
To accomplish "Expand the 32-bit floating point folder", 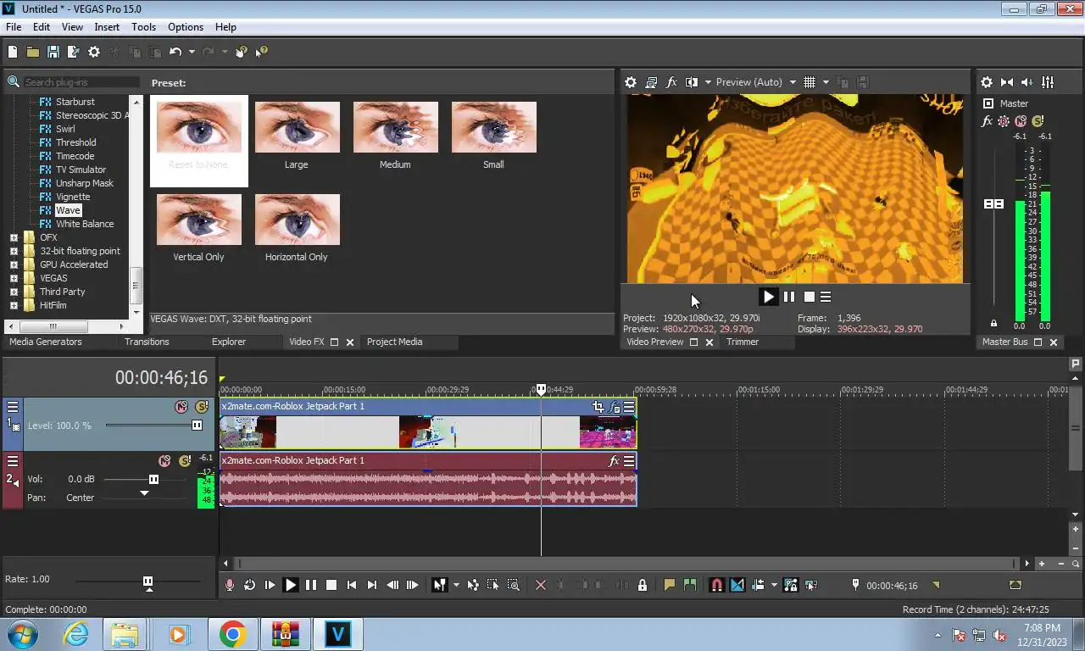I will [14, 251].
